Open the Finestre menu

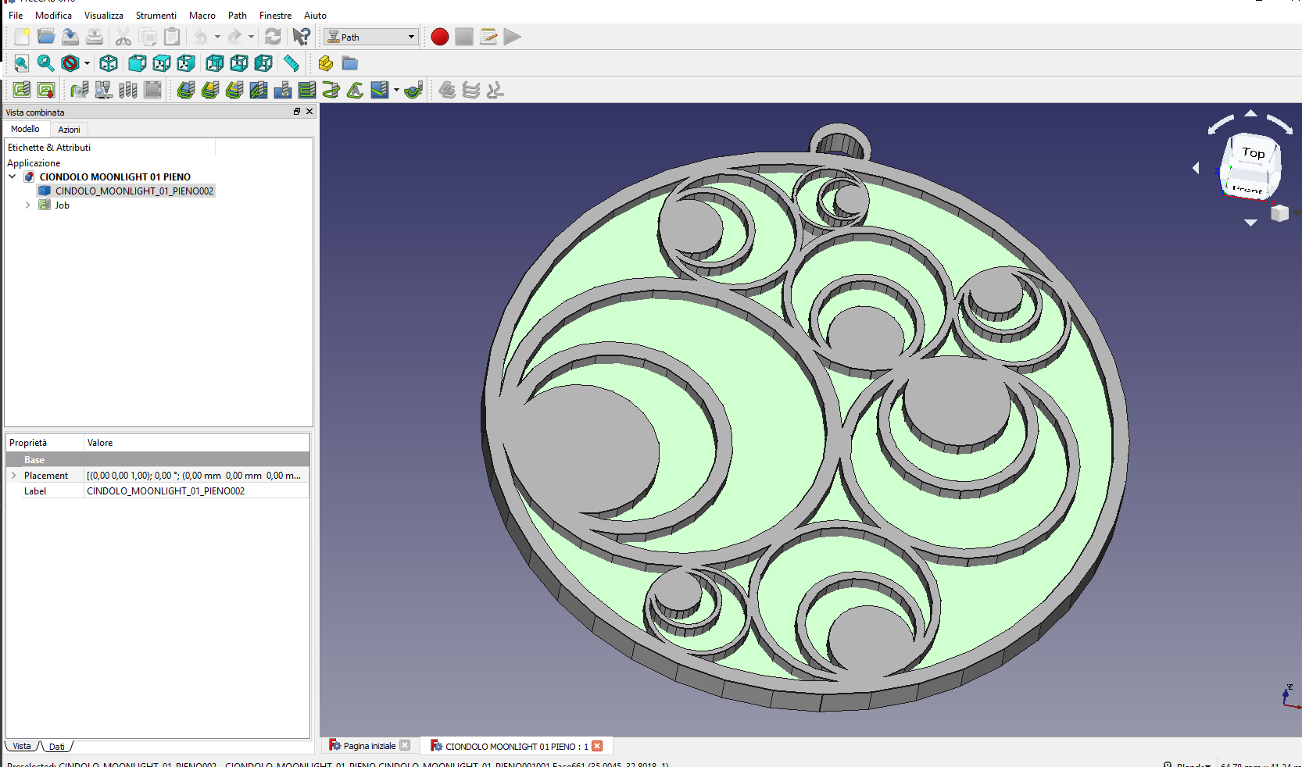[x=275, y=15]
